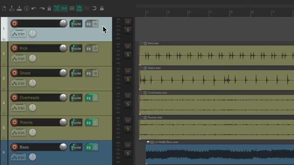Open FX chain on Snare track

pos(89,73)
